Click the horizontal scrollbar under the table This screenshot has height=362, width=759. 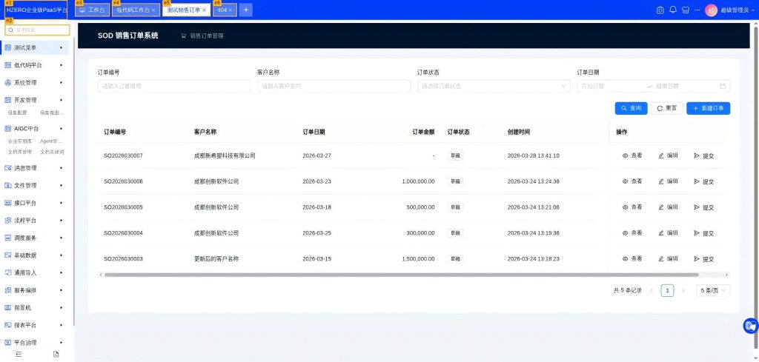pyautogui.click(x=371, y=275)
